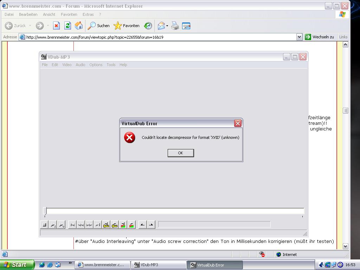
Task: Step forward with the fast-forward button
Action: coord(89,225)
